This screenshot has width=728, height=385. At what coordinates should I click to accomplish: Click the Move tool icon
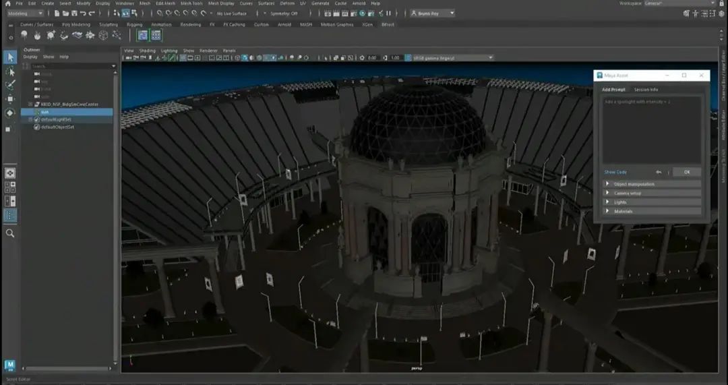10,99
